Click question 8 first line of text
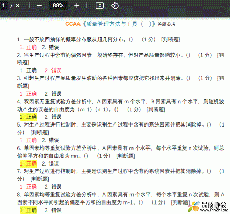230x214 pixels. tap(120, 195)
